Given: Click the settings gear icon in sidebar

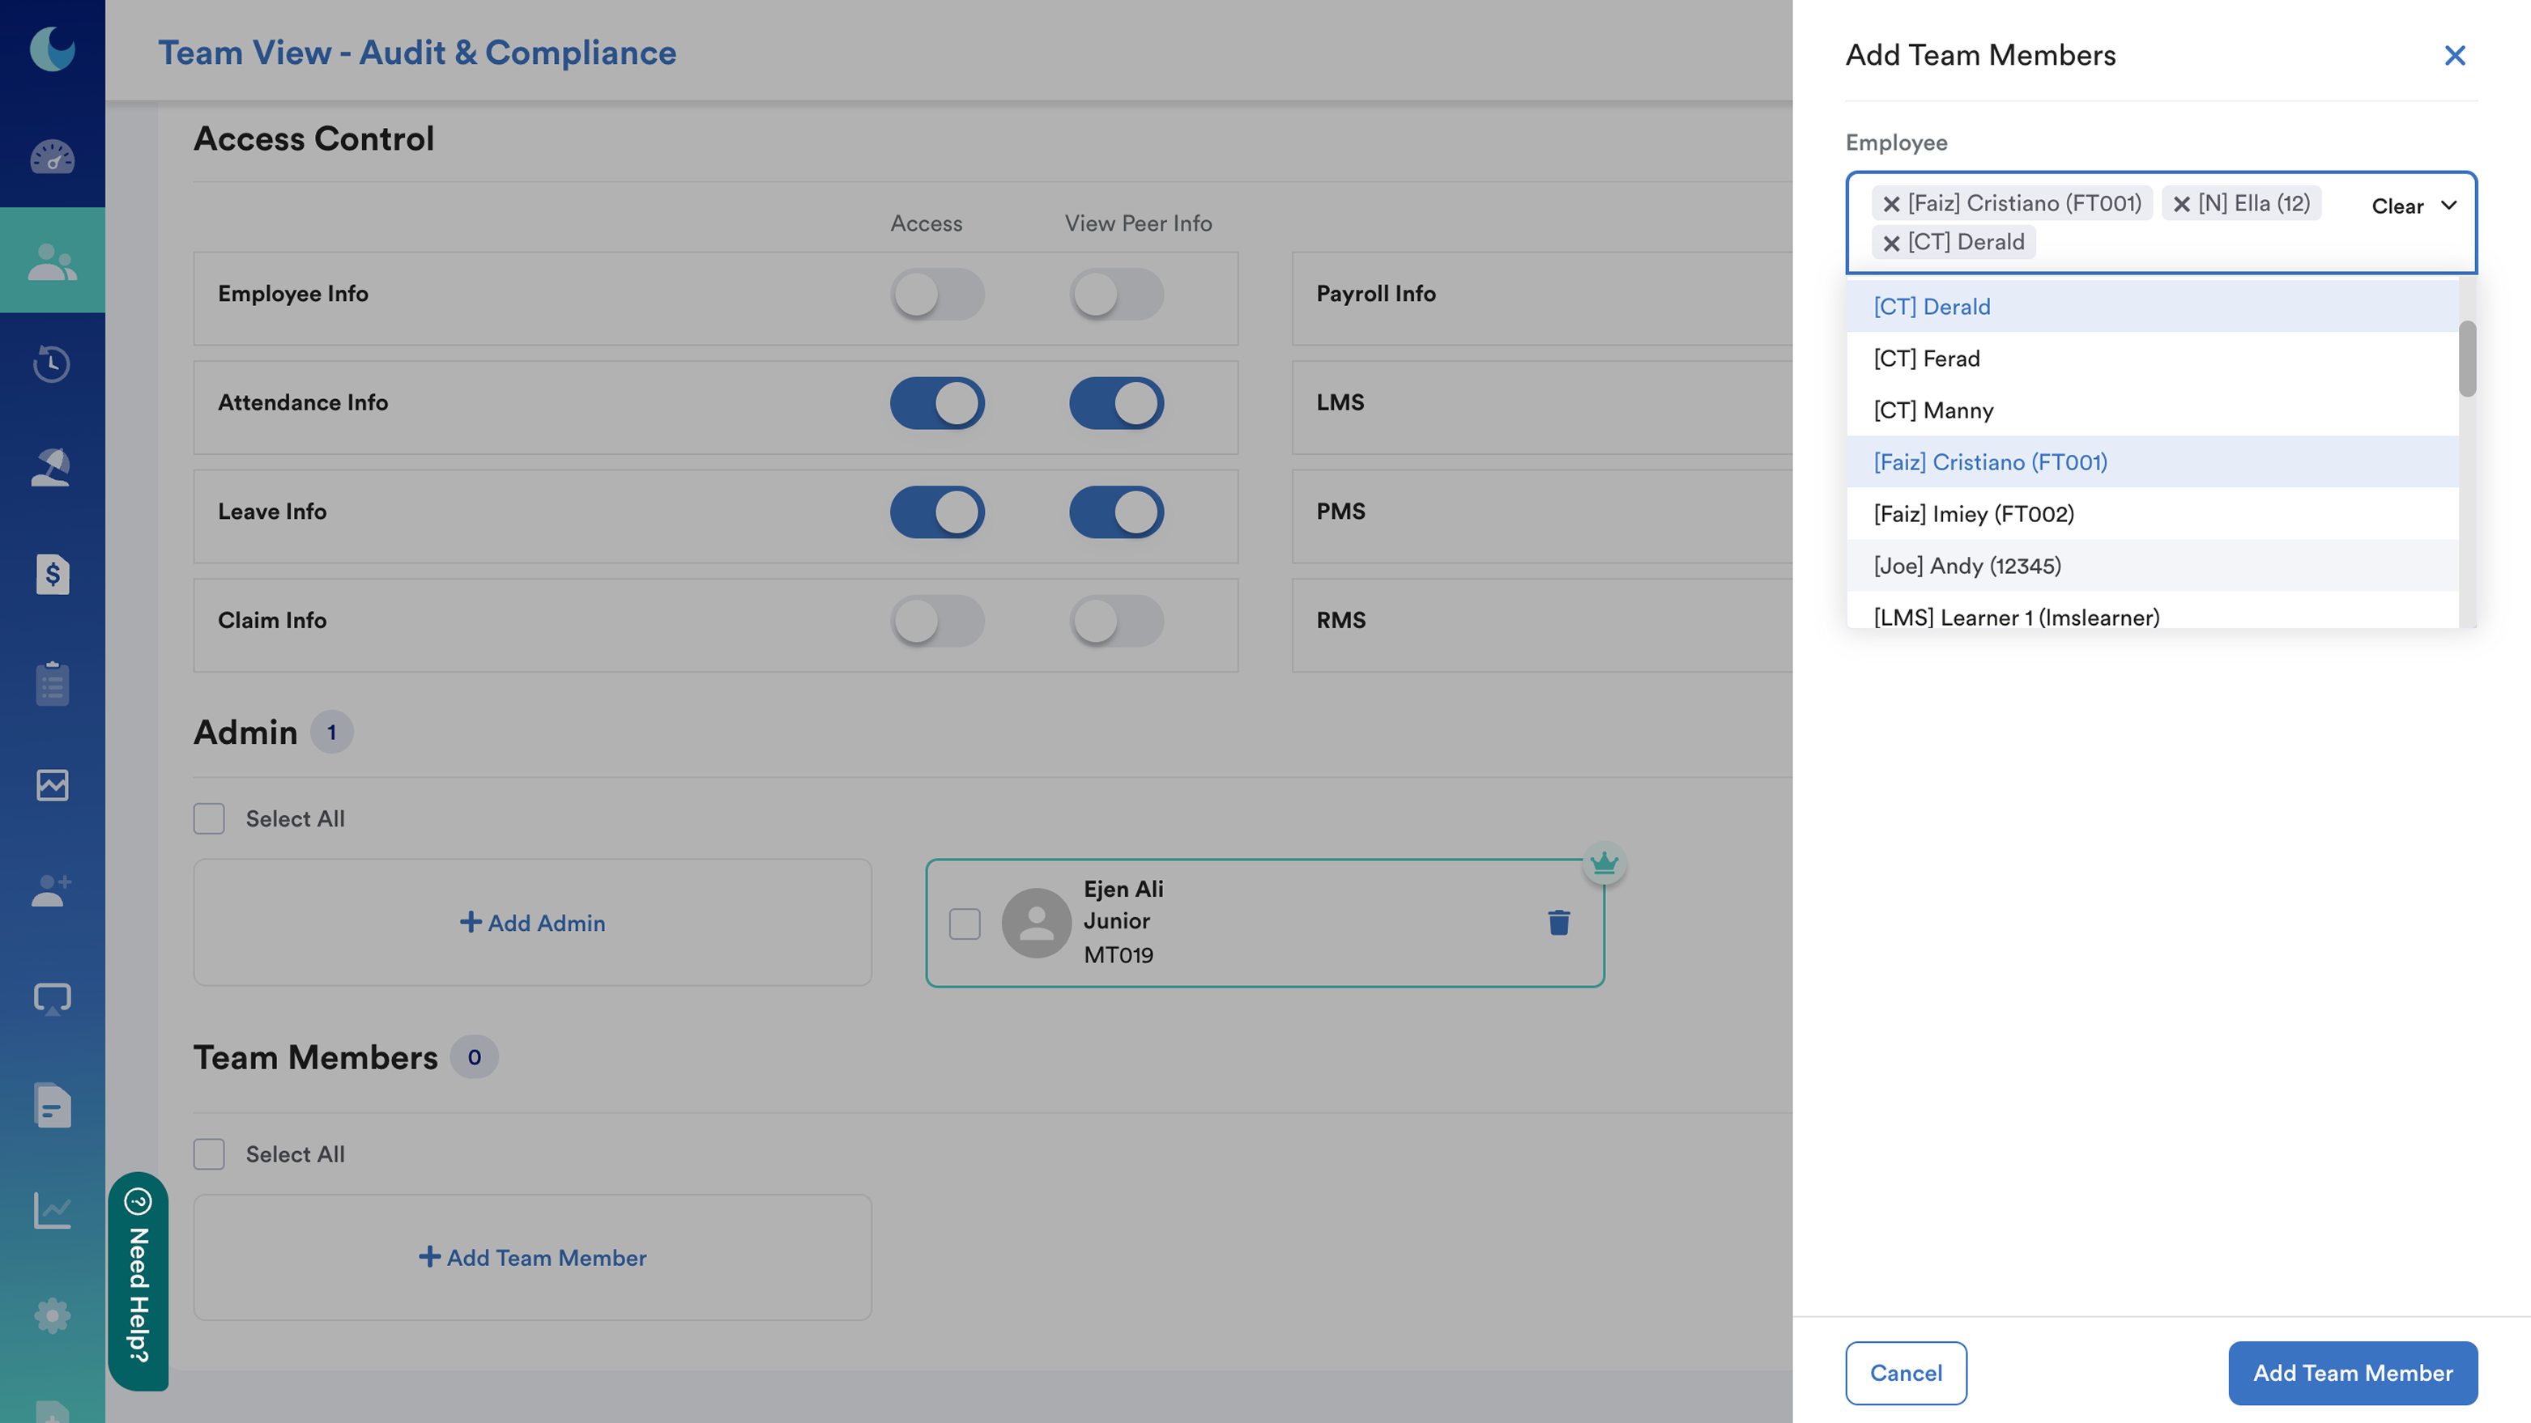Looking at the screenshot, I should pos(52,1316).
